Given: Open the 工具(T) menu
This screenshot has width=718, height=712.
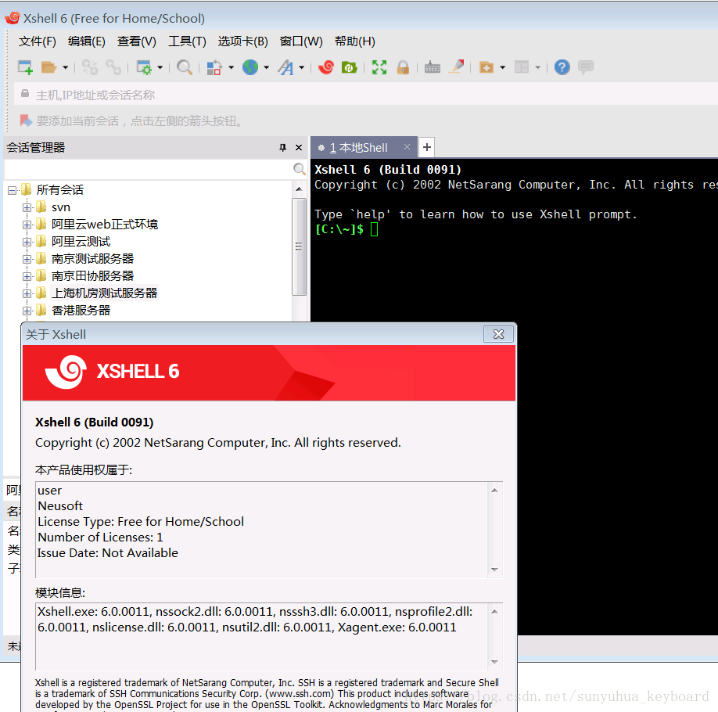Looking at the screenshot, I should coord(187,41).
